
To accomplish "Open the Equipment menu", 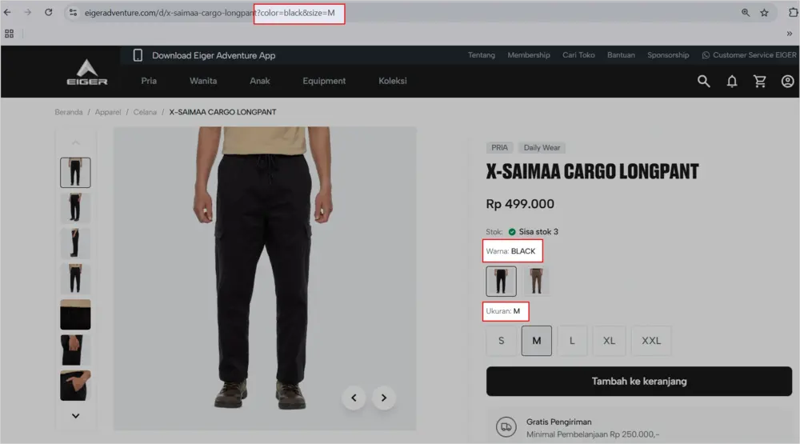I will point(324,81).
